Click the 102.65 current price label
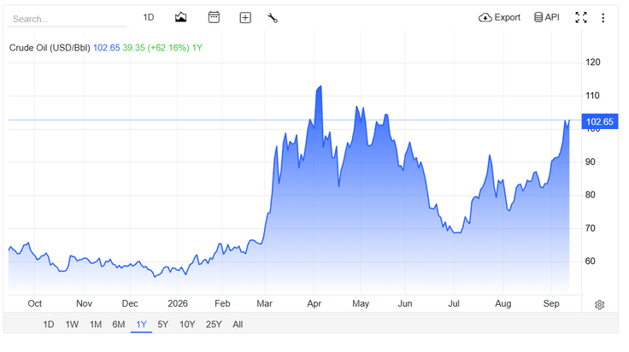The height and width of the screenshot is (352, 629). (600, 121)
